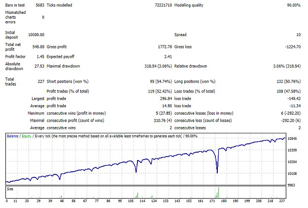Click the 9963 y-axis label
The height and width of the screenshot is (208, 308).
[x=291, y=185]
